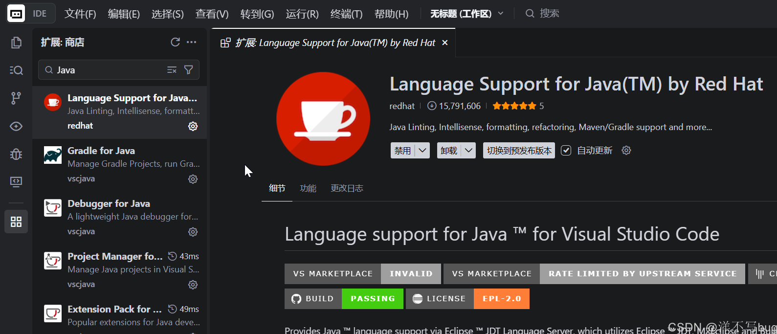Open the Selection (选择) menu

[168, 14]
